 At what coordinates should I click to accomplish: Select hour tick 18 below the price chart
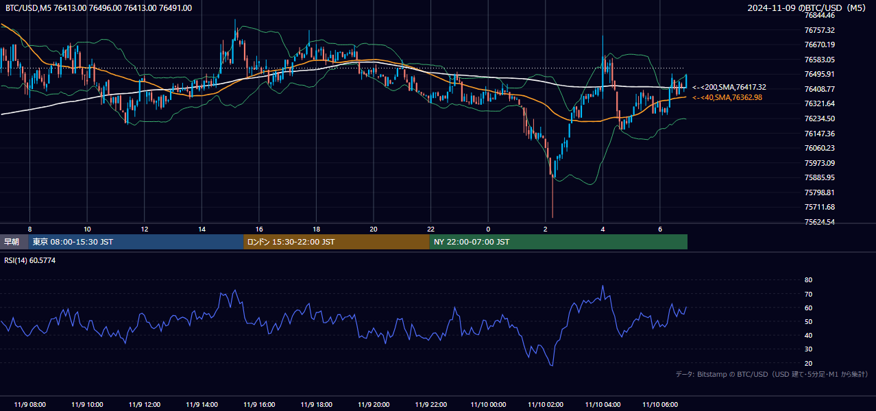pyautogui.click(x=316, y=228)
